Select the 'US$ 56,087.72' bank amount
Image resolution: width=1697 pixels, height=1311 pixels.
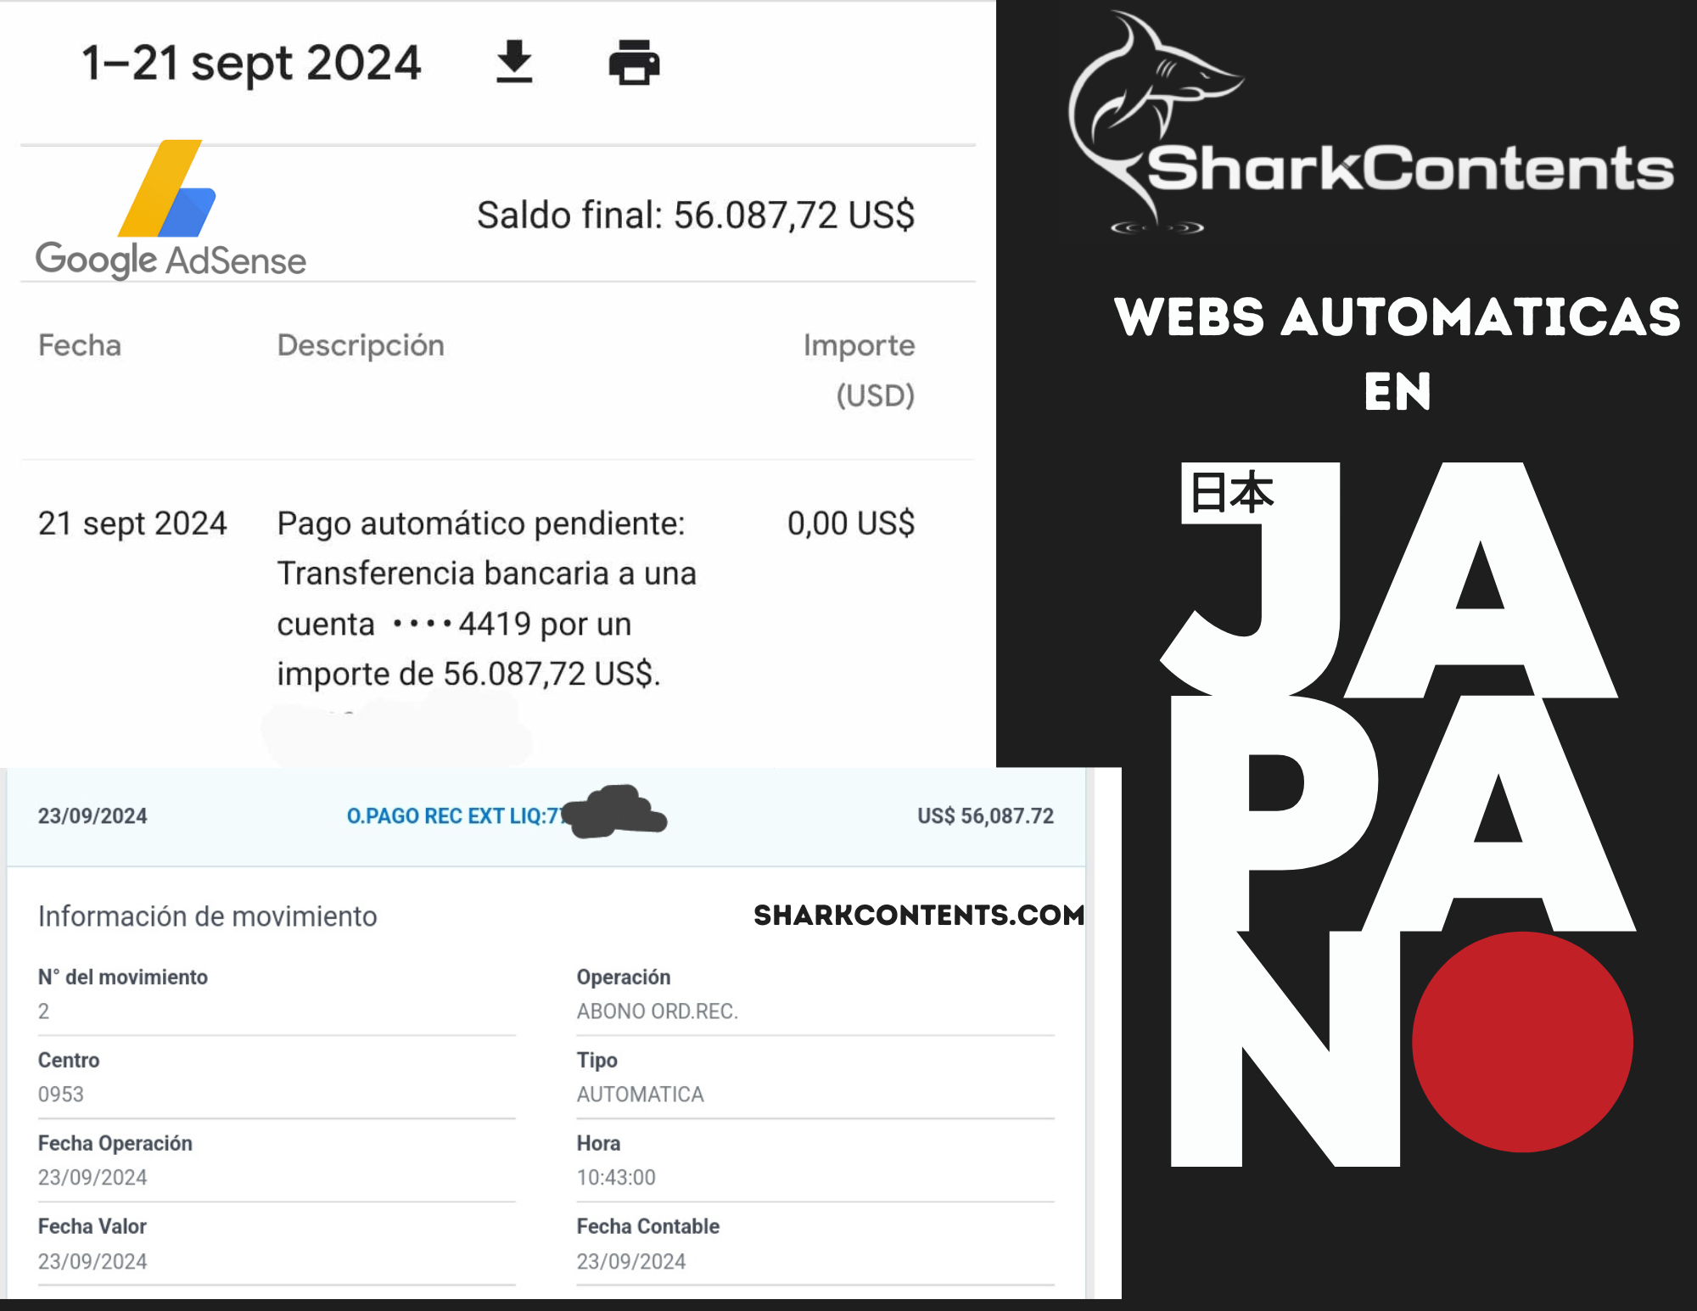point(985,816)
